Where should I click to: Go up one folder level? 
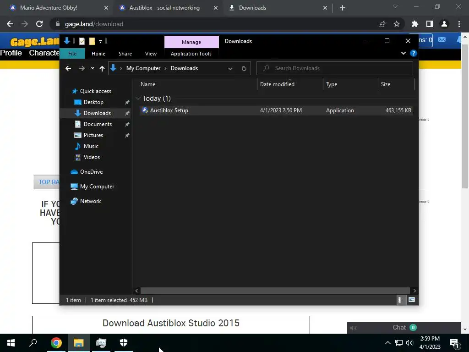(102, 69)
